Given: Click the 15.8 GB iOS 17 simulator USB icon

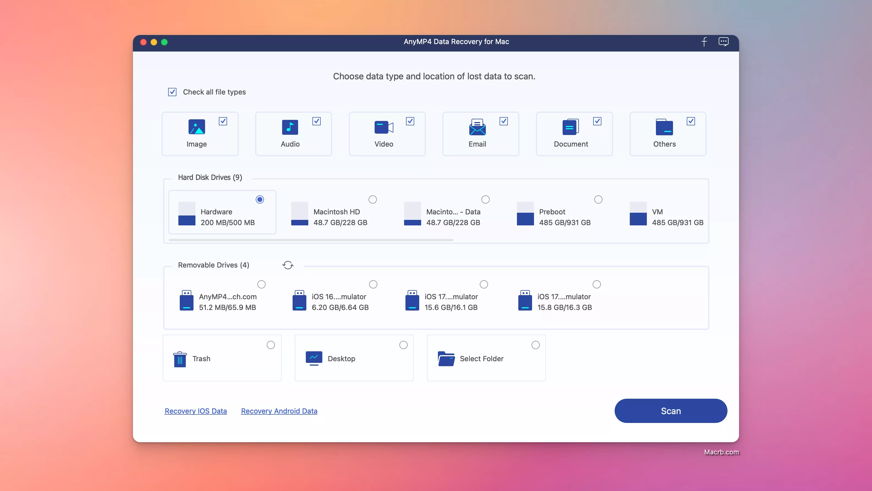Looking at the screenshot, I should (525, 300).
